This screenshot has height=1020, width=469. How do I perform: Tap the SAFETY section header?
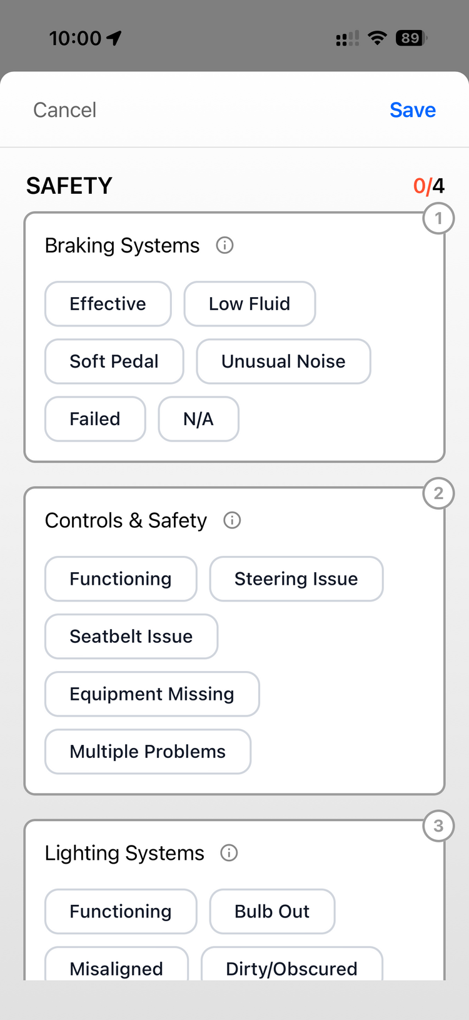point(69,186)
